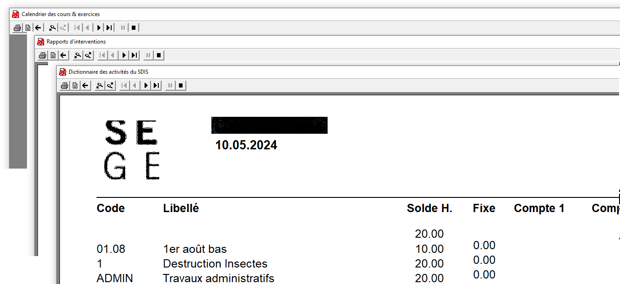Click back arrow in Dictionnaire des activités window
The height and width of the screenshot is (284, 620).
pyautogui.click(x=85, y=86)
